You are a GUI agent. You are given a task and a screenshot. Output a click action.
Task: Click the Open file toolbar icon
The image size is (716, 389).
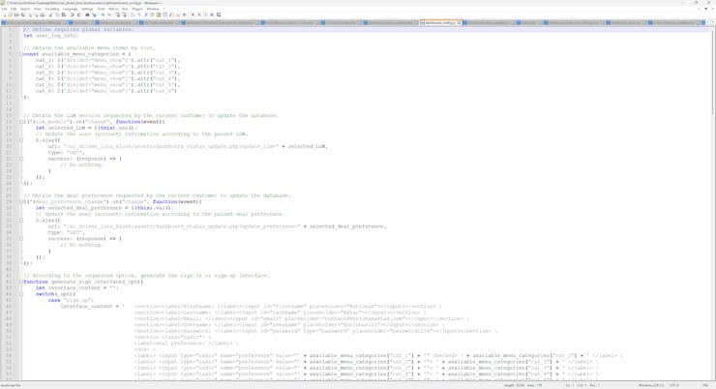pyautogui.click(x=10, y=15)
